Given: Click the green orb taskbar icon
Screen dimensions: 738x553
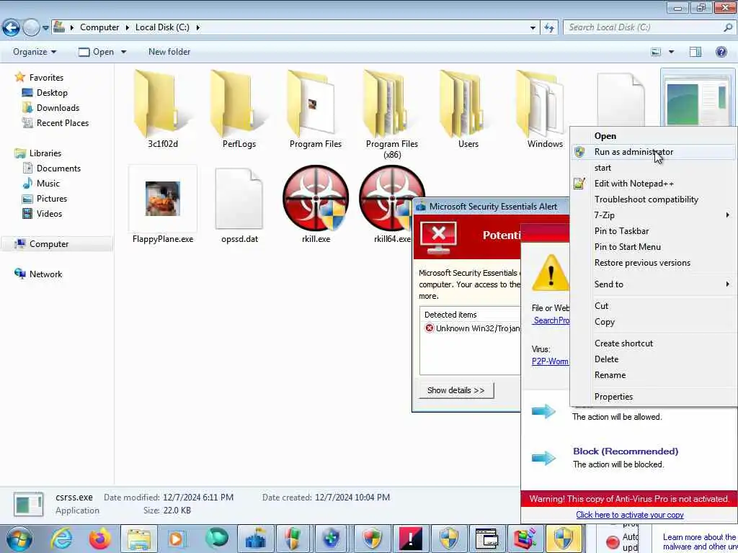Looking at the screenshot, I should [x=217, y=539].
